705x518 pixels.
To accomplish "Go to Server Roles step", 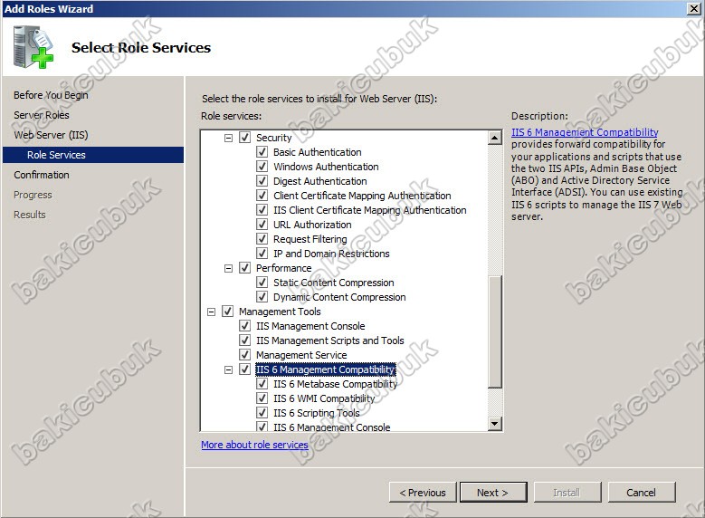I will pyautogui.click(x=42, y=115).
